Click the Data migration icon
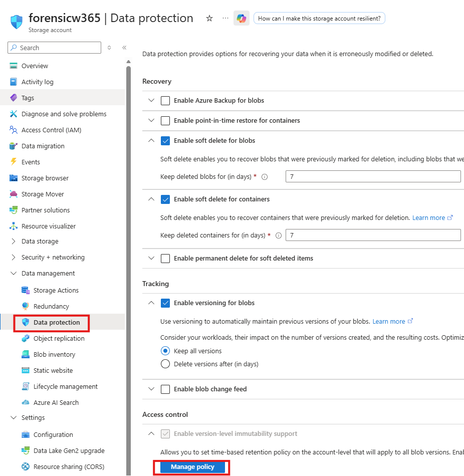464x476 pixels. (x=14, y=146)
